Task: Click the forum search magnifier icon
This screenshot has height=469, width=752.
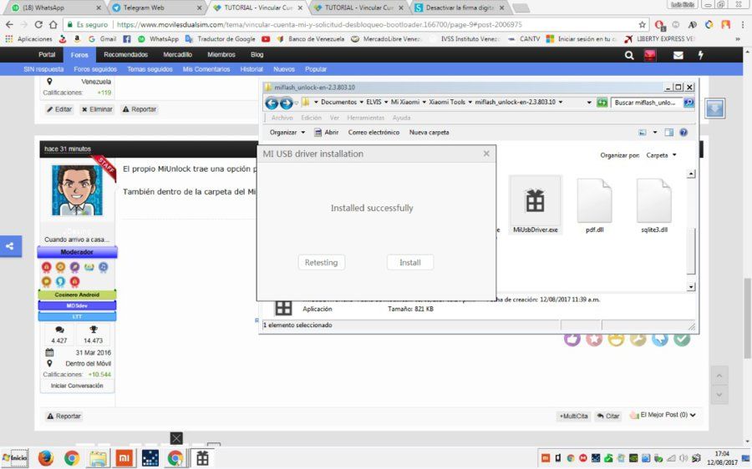Action: [629, 55]
